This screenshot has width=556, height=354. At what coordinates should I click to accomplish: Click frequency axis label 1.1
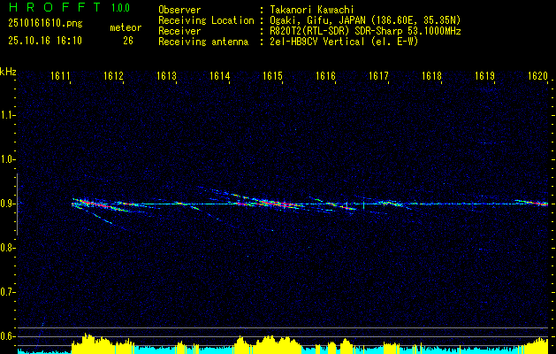(x=7, y=115)
